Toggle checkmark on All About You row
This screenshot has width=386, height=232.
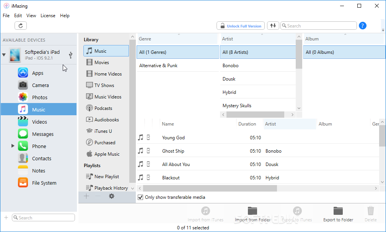148,164
